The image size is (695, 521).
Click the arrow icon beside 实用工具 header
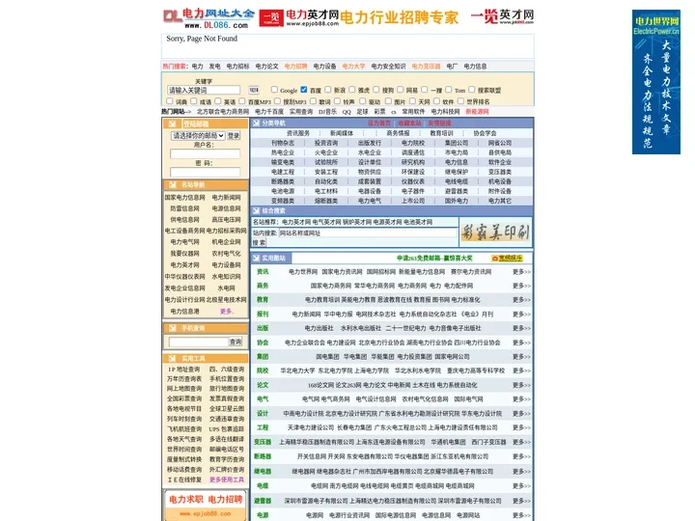pos(173,358)
